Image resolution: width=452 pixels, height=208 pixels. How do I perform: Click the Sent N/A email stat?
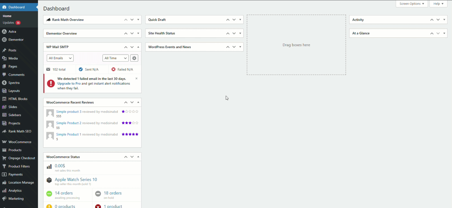point(89,69)
